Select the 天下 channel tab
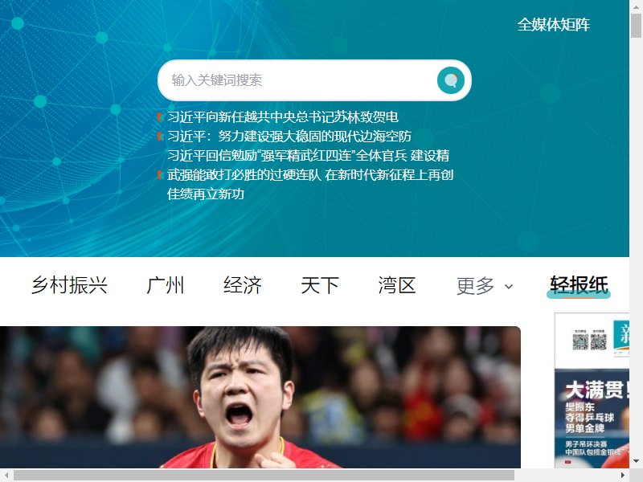Viewport: 643px width, 482px height. click(x=319, y=285)
